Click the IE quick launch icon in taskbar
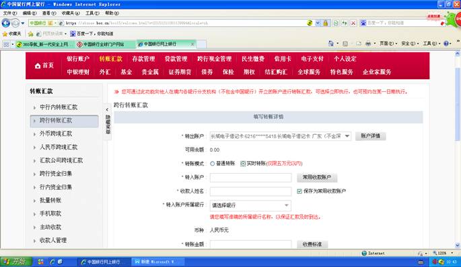461x267 pixels. (52, 262)
